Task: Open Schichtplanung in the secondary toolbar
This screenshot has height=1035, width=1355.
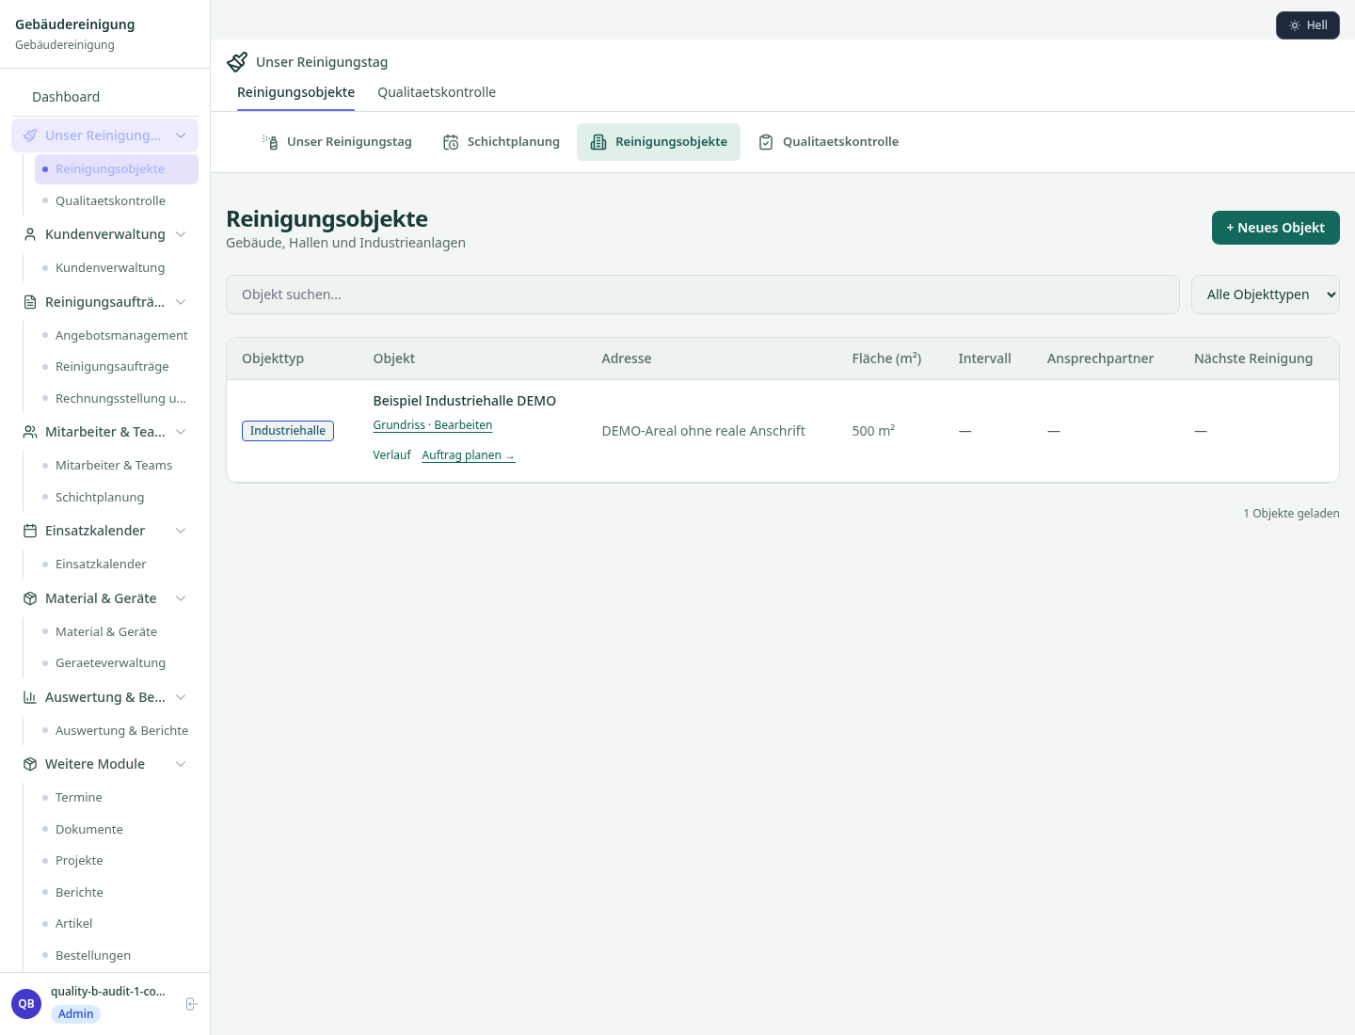Action: click(502, 142)
